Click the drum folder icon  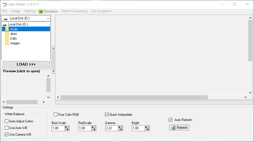click(7, 34)
